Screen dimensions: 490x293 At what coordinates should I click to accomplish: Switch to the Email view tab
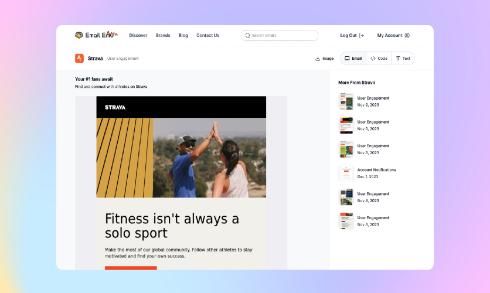coord(353,59)
